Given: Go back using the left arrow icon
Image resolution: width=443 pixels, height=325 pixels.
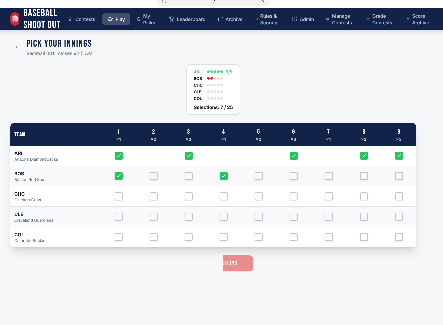Looking at the screenshot, I should 16,47.
